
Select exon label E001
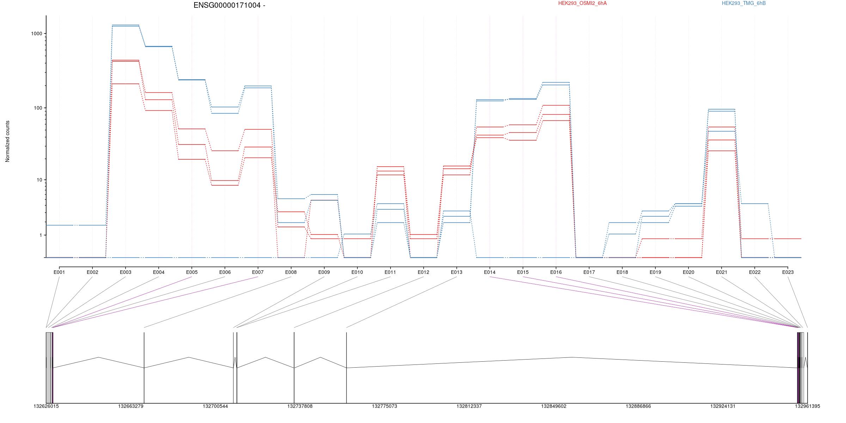59,272
